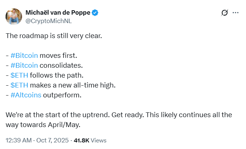Open the three-dot More options menu

(x=235, y=13)
